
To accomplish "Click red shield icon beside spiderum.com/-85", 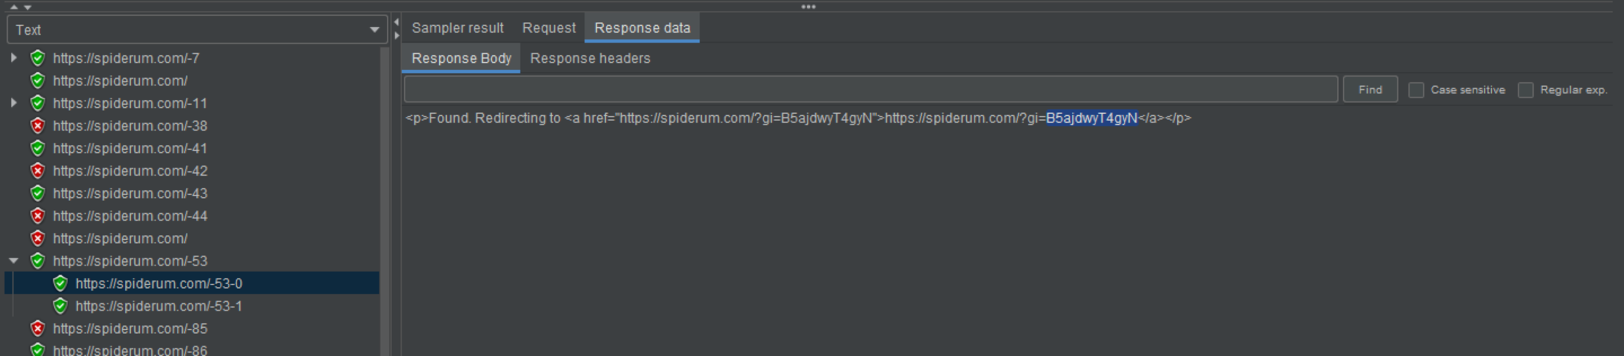I will point(38,328).
